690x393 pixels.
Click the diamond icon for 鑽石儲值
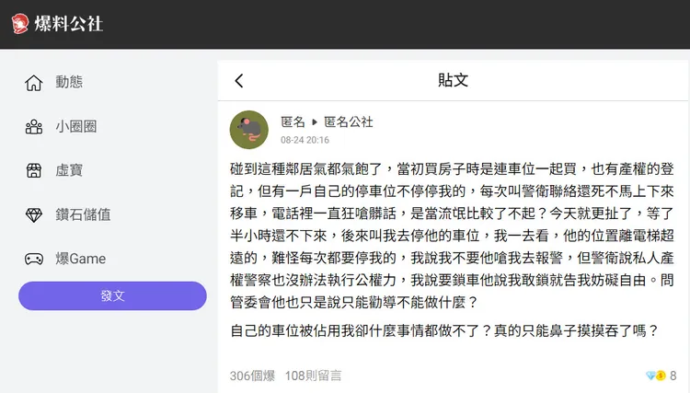(x=34, y=214)
